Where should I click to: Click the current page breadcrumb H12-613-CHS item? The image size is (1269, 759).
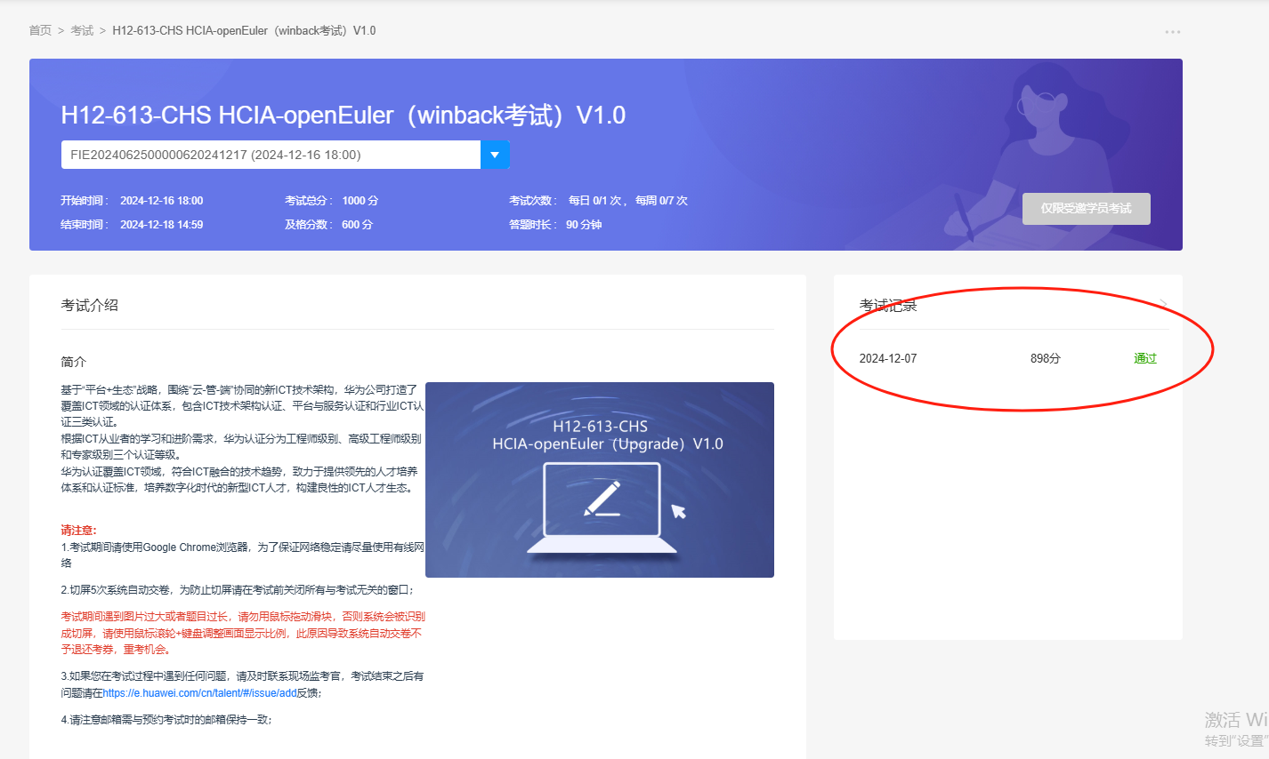[244, 30]
